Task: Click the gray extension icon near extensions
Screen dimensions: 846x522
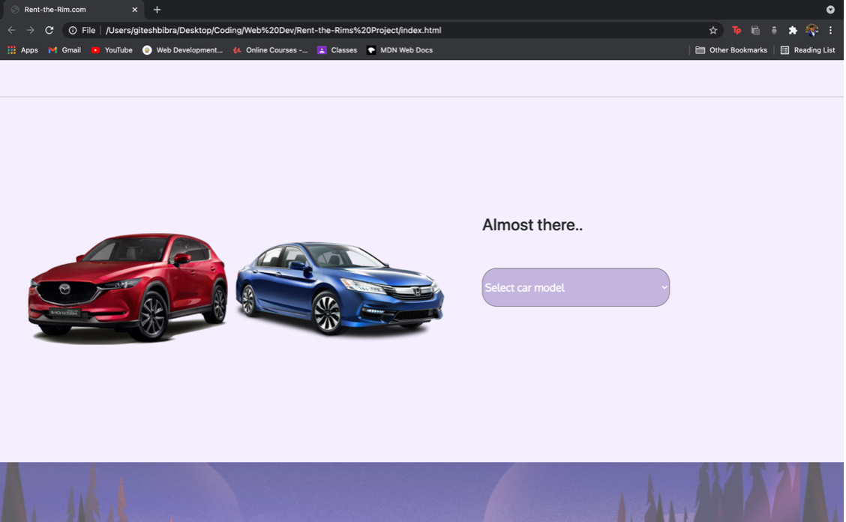Action: [773, 30]
